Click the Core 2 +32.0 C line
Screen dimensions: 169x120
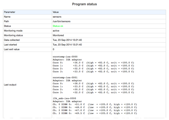click(x=93, y=69)
